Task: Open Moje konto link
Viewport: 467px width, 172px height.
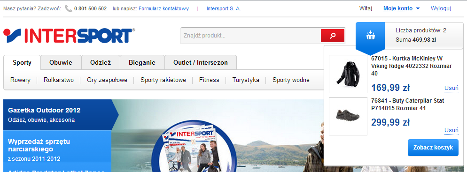Action: 398,8
